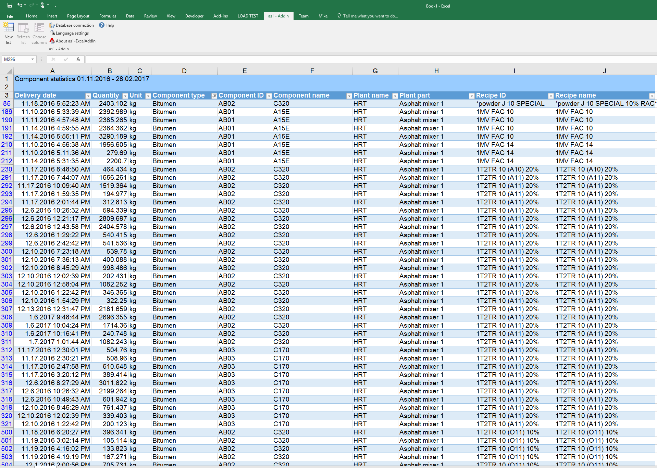Switch to the Home ribbon tab
Viewport: 657px width, 468px height.
(x=32, y=16)
